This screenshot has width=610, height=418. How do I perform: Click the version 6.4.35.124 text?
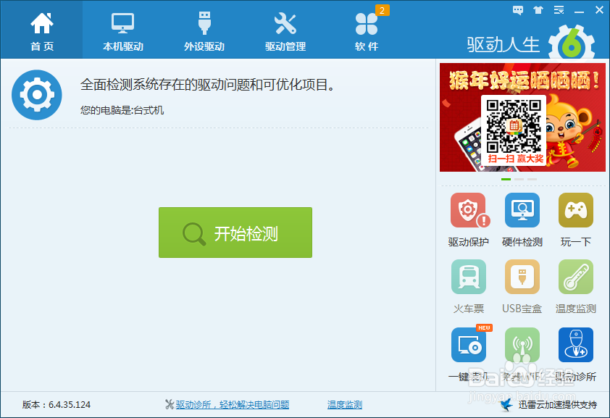[x=57, y=405]
